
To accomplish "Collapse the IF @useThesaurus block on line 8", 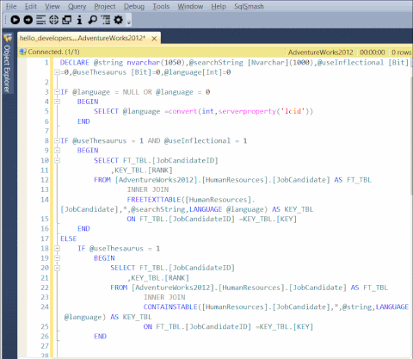I will click(57, 140).
